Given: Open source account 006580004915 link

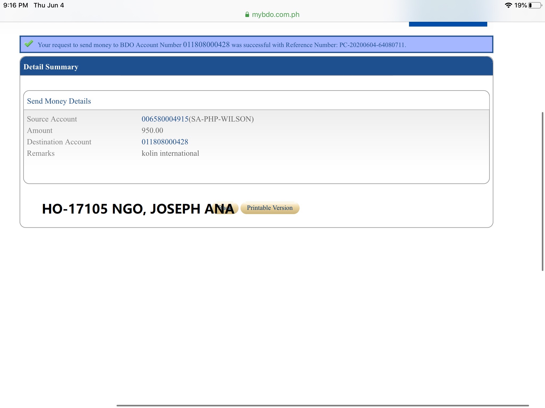Looking at the screenshot, I should 165,119.
